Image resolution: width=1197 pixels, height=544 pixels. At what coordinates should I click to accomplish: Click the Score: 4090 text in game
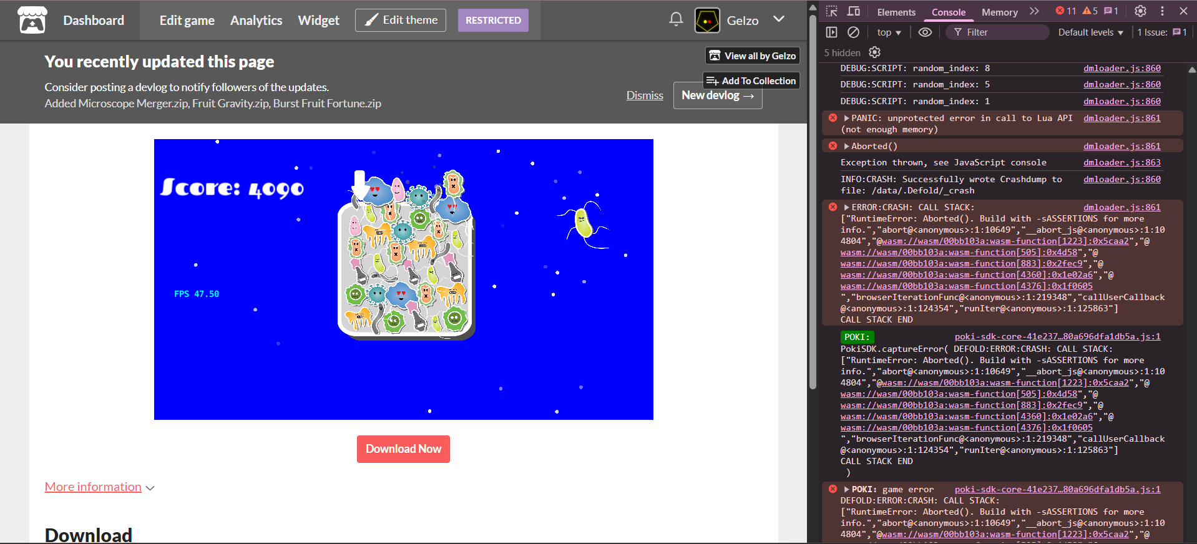232,188
